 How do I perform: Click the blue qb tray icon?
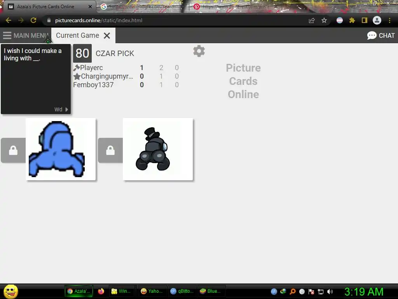(x=274, y=292)
